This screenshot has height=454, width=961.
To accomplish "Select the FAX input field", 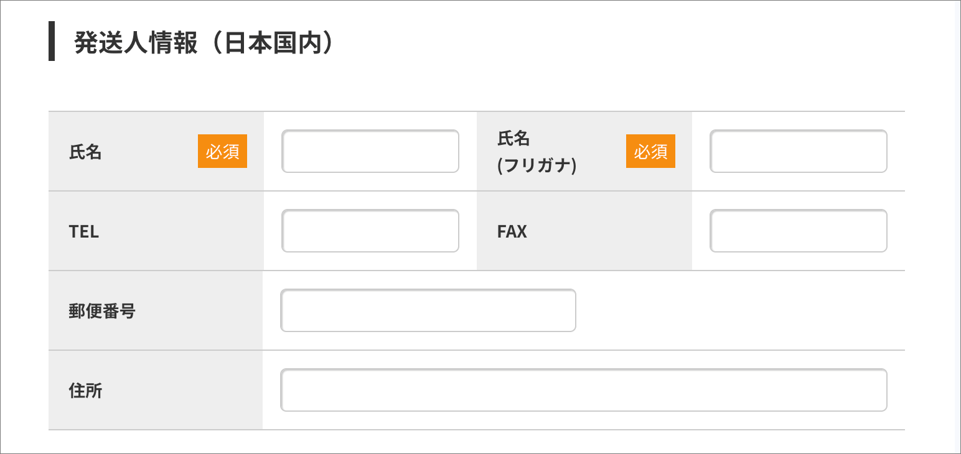I will point(798,231).
